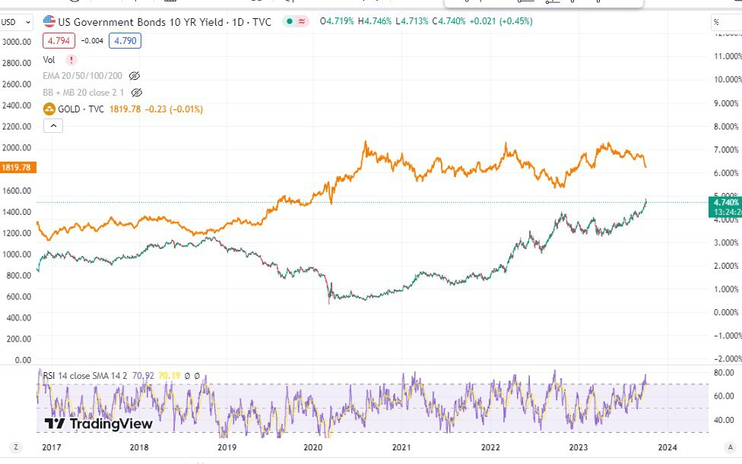This screenshot has height=464, width=742.
Task: Show the hidden EMA 20/50/100/200 indicator
Action: 135,76
